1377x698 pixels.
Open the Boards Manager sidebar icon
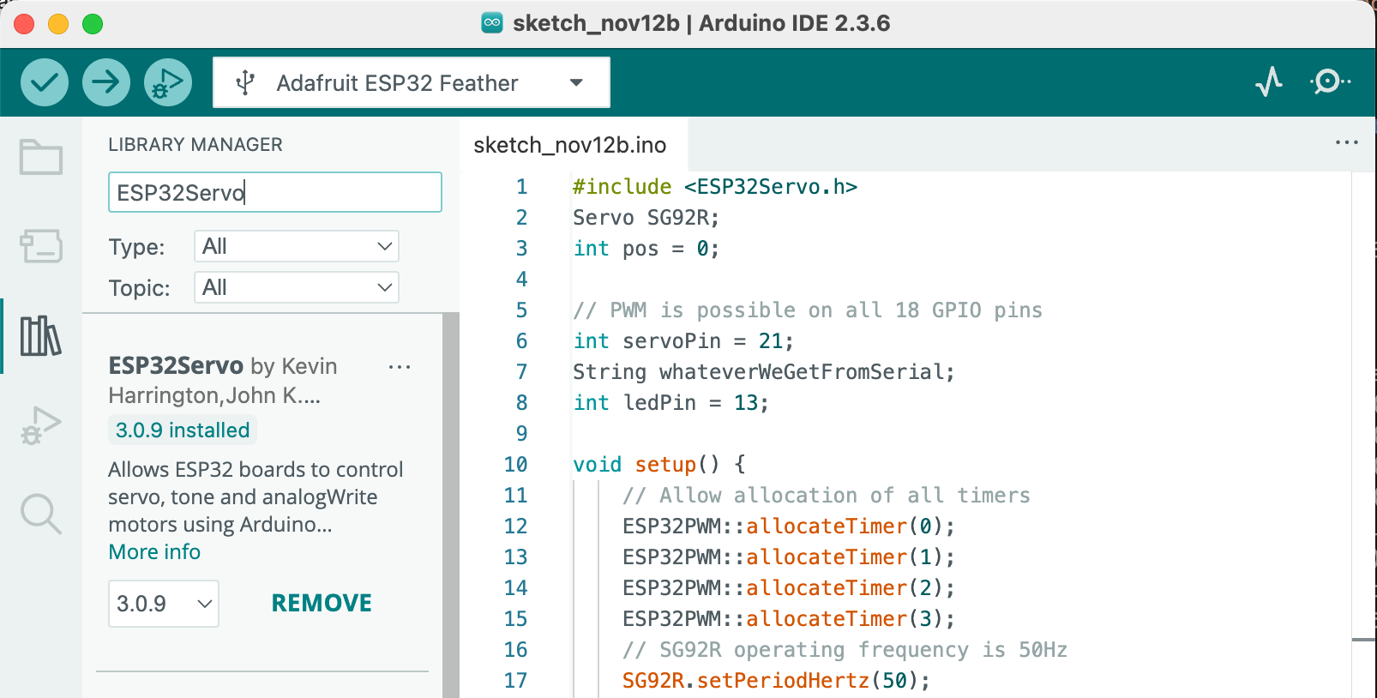click(41, 246)
